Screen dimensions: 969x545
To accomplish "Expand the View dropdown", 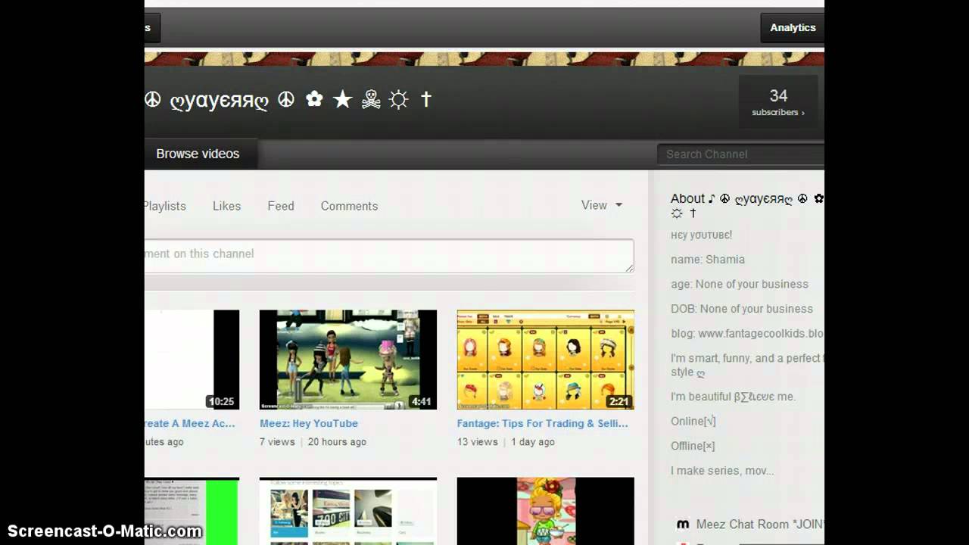I will click(x=602, y=205).
